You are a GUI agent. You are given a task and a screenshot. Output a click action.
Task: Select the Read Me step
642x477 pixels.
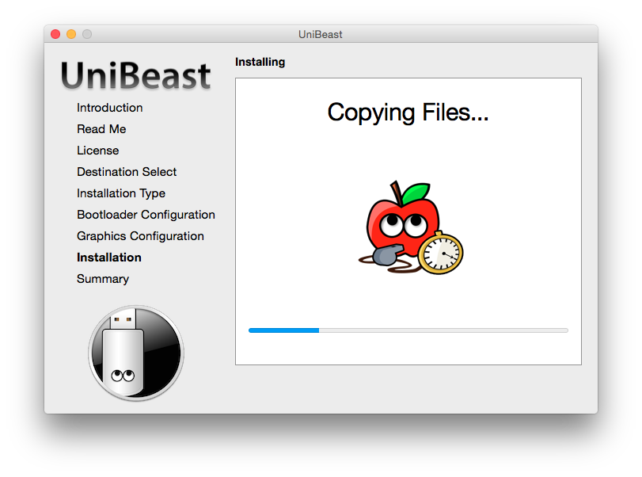(101, 129)
